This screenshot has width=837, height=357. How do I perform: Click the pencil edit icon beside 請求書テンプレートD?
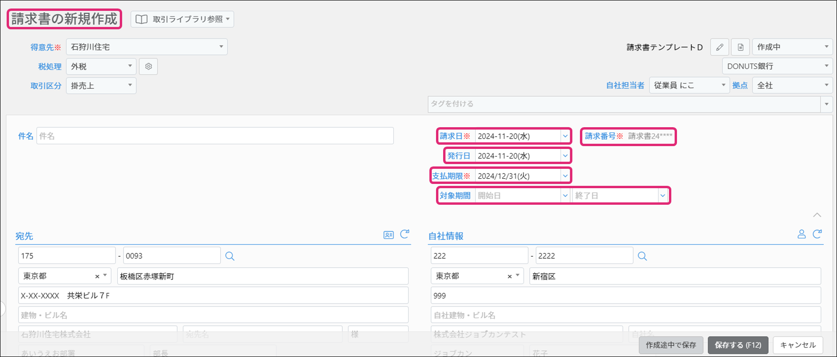click(720, 47)
